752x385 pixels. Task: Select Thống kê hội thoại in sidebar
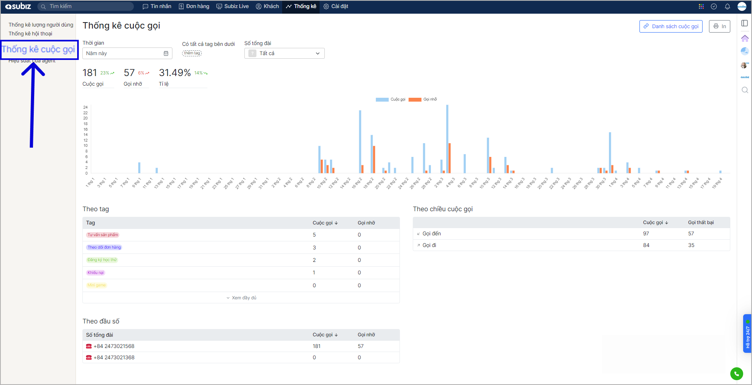tap(31, 34)
